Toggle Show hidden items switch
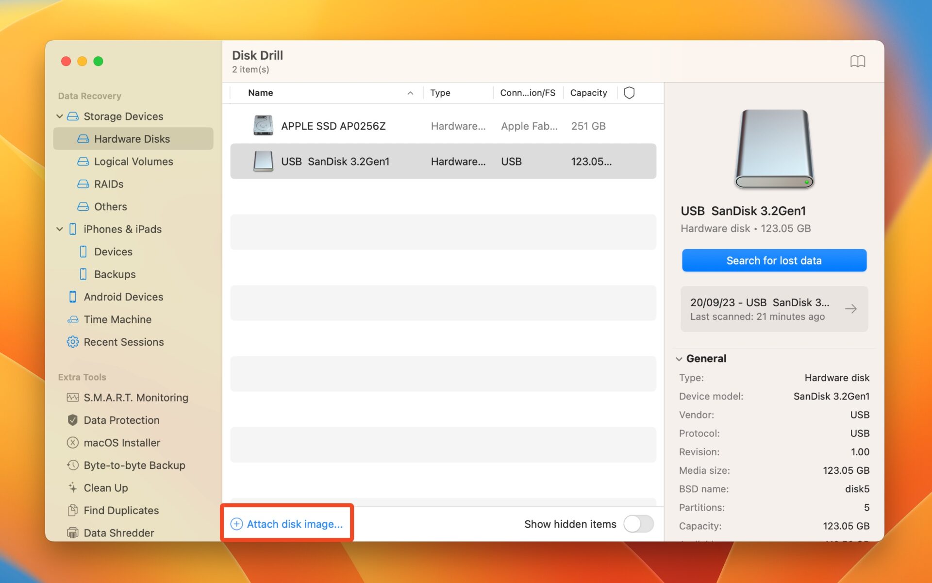Viewport: 932px width, 583px height. [x=638, y=524]
